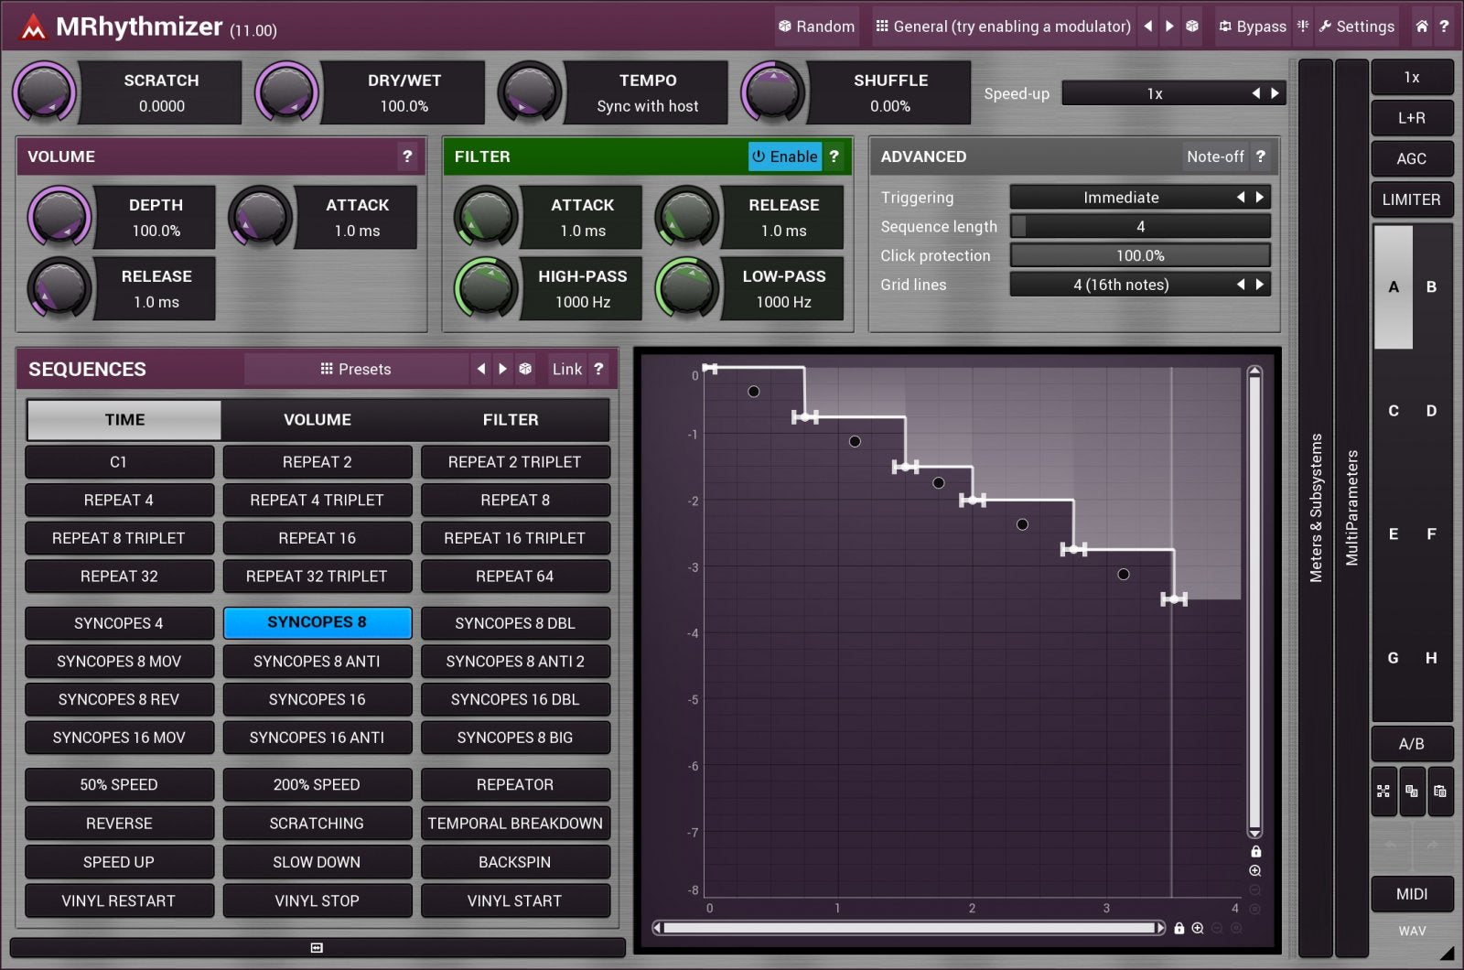Click the random sequence preset dice icon
1464x970 pixels.
[525, 369]
